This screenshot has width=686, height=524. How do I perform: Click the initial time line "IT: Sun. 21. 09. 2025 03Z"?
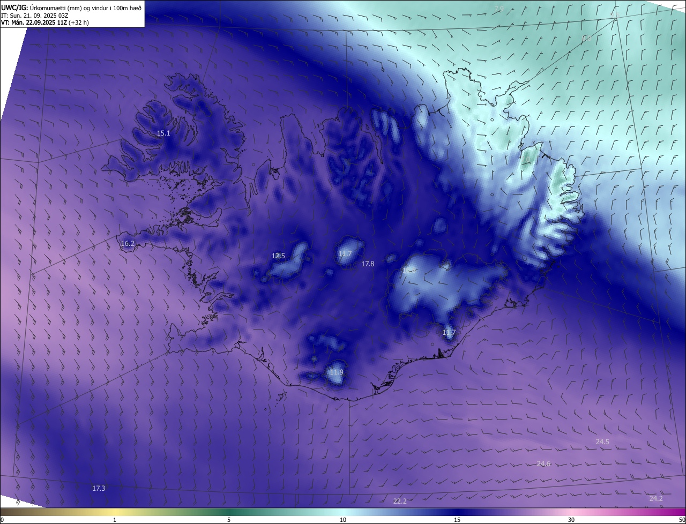tap(34, 15)
